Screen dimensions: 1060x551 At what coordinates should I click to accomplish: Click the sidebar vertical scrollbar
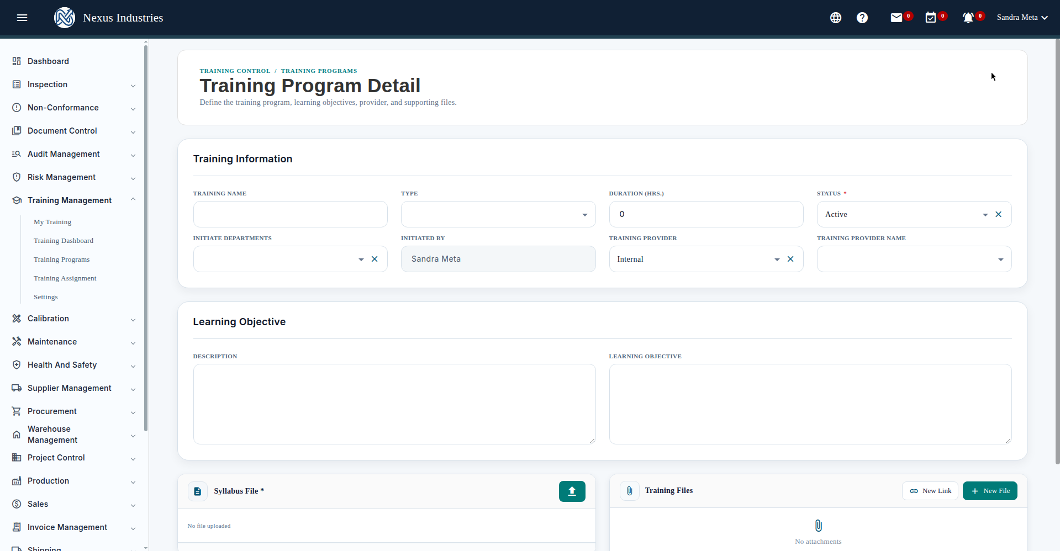tap(146, 237)
